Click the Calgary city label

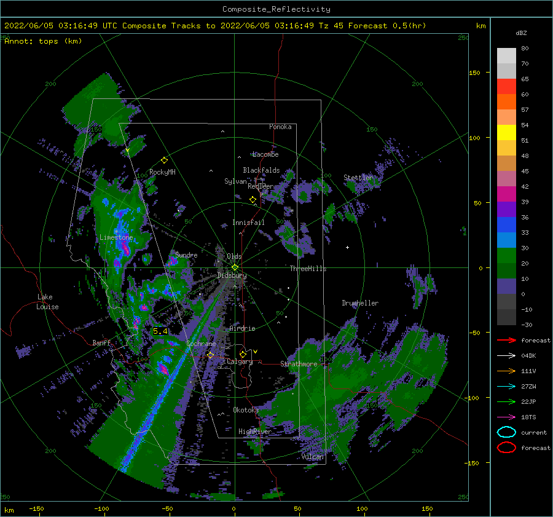pyautogui.click(x=240, y=361)
